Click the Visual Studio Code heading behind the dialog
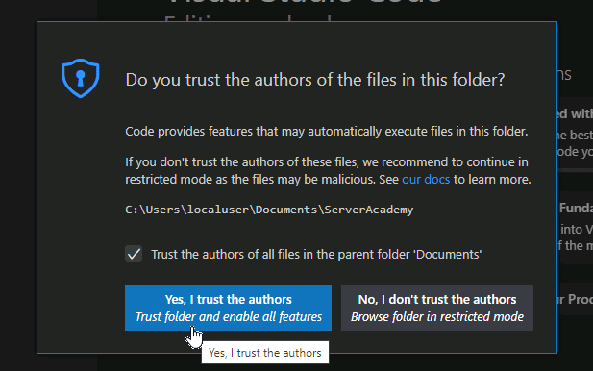Screen dimensions: 593x371 pos(305,2)
